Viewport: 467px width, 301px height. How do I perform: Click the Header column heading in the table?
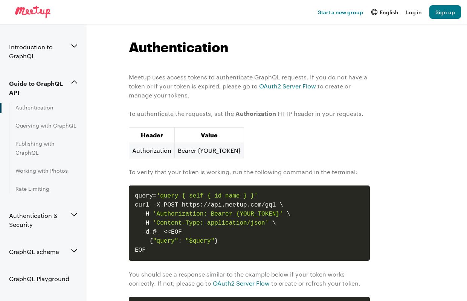(152, 135)
